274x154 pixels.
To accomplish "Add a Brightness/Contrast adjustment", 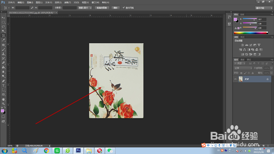I will 242,45.
